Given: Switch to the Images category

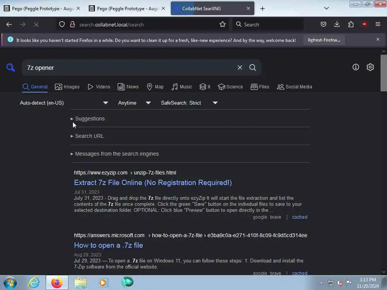Looking at the screenshot, I should tap(67, 87).
